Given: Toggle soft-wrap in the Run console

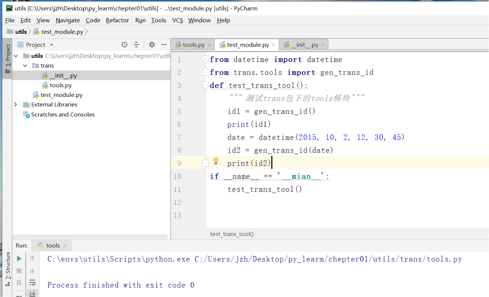Looking at the screenshot, I should coord(32,283).
